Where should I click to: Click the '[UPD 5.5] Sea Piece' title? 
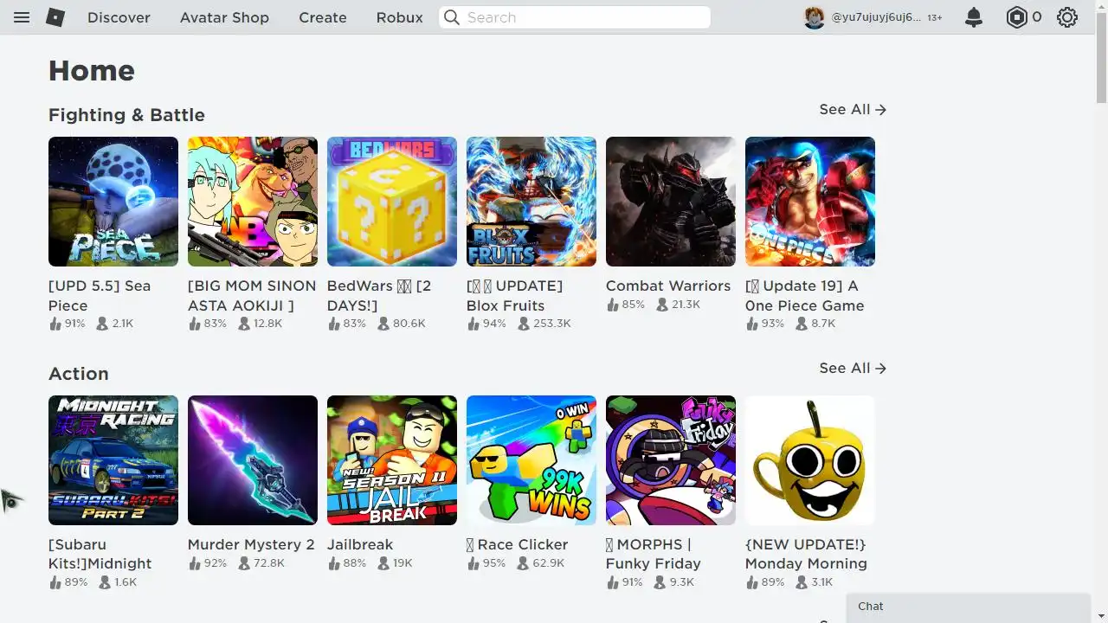click(x=100, y=295)
